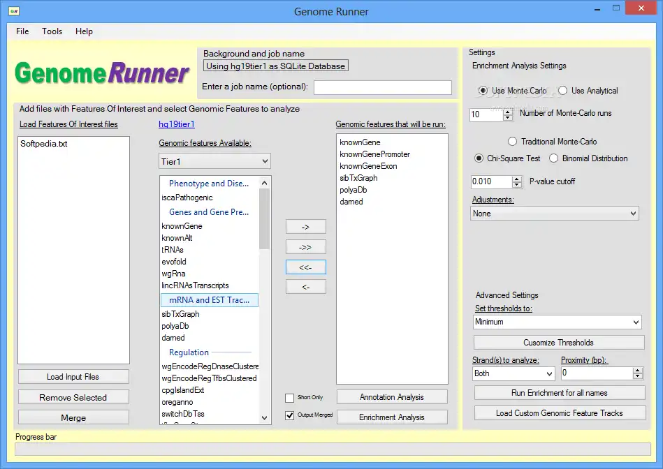Click the Merge button

(73, 418)
